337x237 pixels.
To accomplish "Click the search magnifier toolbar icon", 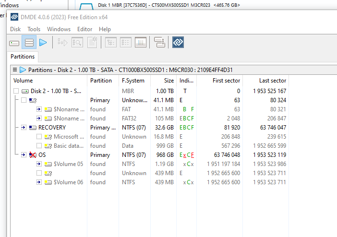I will [77, 43].
